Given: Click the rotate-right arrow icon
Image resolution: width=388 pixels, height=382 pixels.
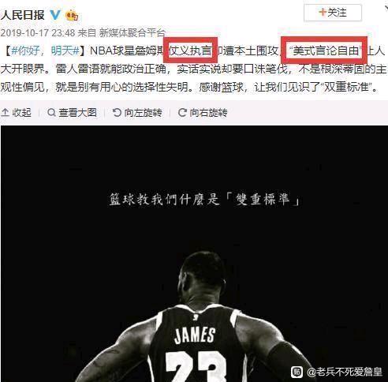Looking at the screenshot, I should (x=182, y=113).
